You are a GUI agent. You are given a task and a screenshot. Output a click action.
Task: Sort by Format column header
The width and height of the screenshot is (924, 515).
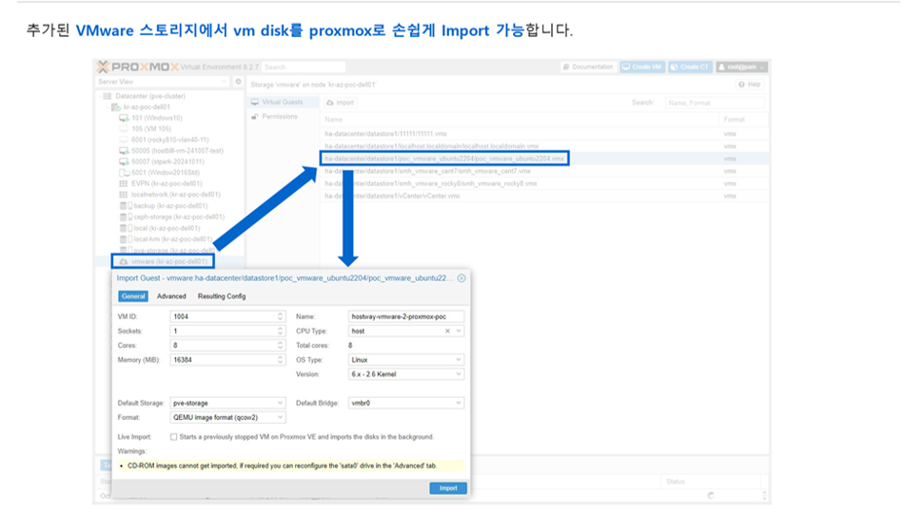click(742, 120)
